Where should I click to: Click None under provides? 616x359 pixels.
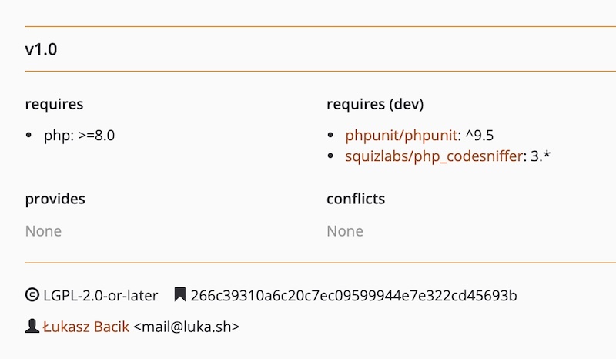tap(43, 231)
